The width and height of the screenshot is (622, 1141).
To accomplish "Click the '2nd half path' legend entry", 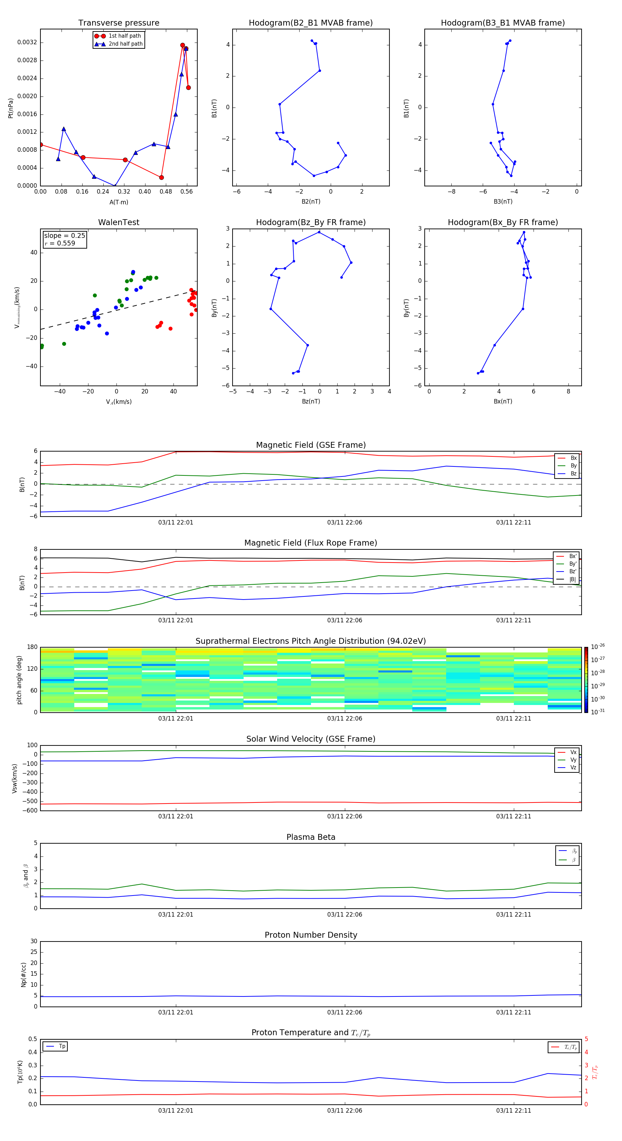I will [x=119, y=44].
